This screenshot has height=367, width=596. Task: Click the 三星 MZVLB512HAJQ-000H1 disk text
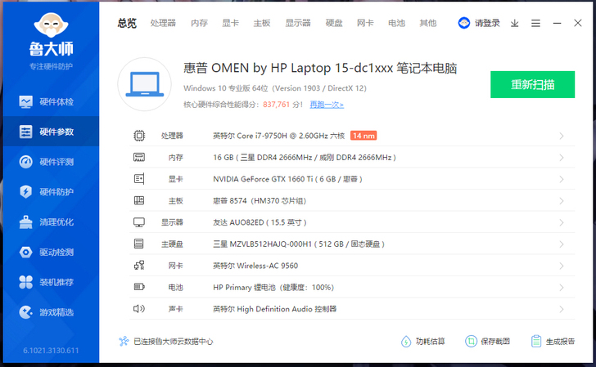(x=299, y=244)
